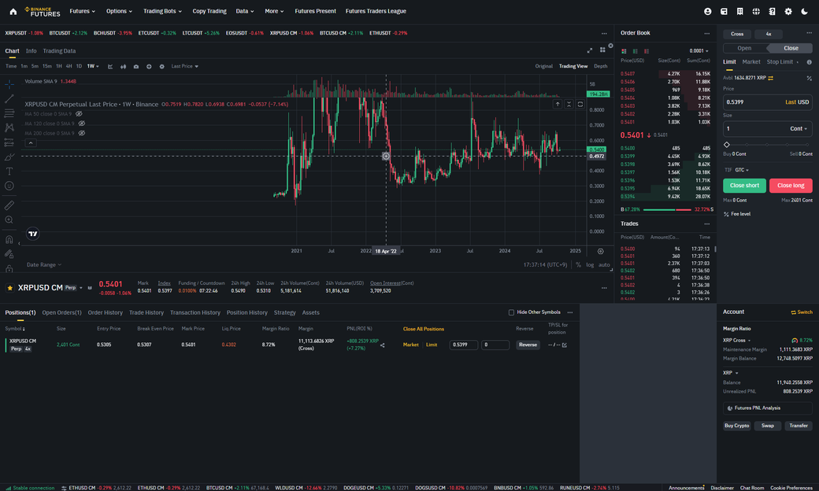Toggle visibility of MA 50 indicator
Screen dimensions: 819x491
point(80,114)
